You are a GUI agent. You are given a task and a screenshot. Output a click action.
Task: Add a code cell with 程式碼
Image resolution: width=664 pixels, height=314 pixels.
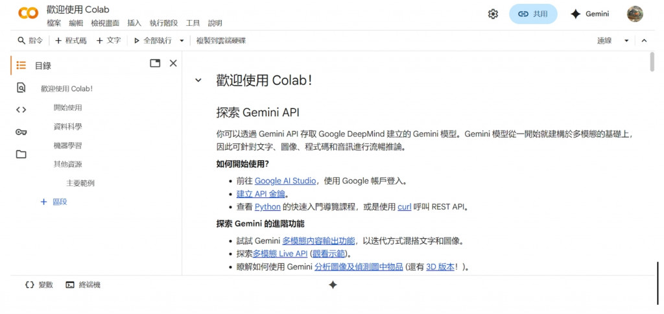71,41
